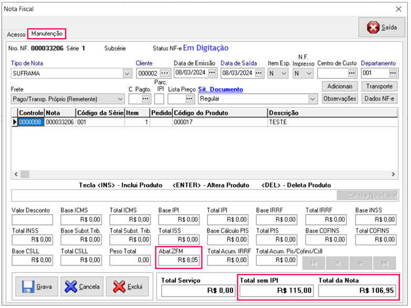Open Centro de Custo lookup button
This screenshot has width=411, height=308.
[352, 73]
